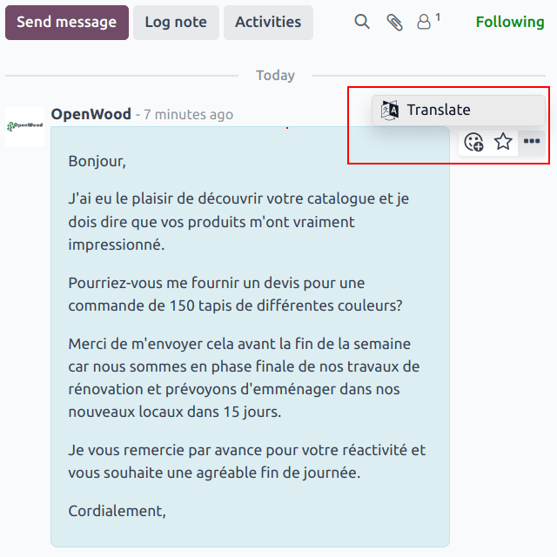
Task: Open attachments via the paperclip icon
Action: coord(394,22)
